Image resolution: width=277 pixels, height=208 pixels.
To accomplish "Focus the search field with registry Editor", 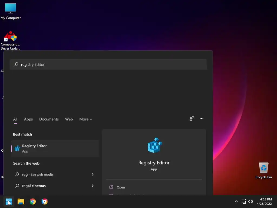I will (x=108, y=64).
